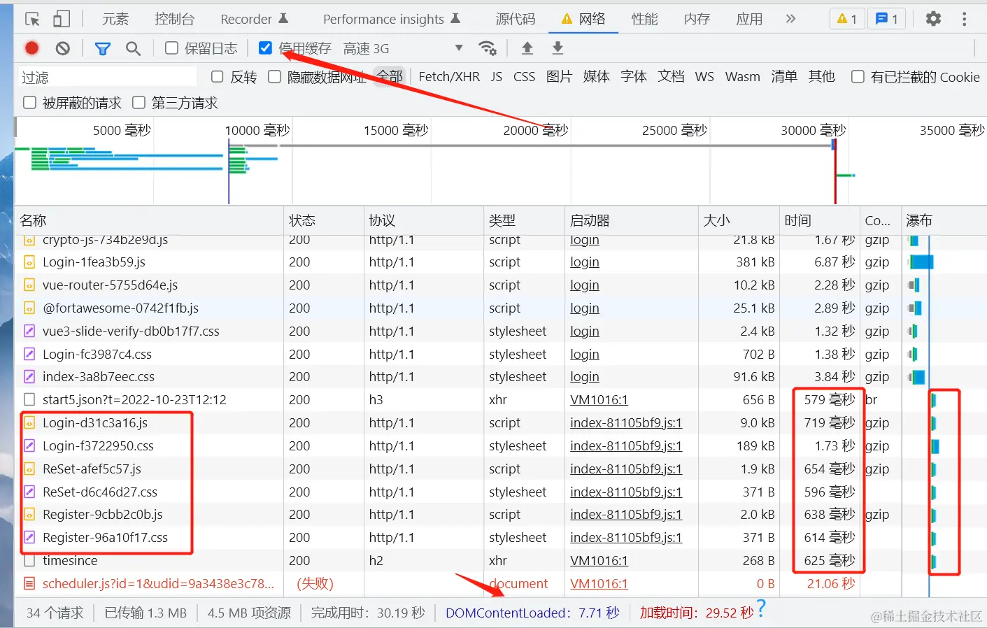Show only WS requests
Screen dimensions: 987x628
tap(704, 77)
